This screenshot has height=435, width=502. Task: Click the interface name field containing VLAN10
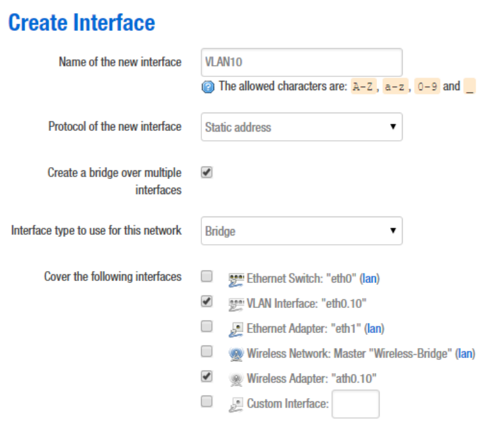(x=301, y=63)
